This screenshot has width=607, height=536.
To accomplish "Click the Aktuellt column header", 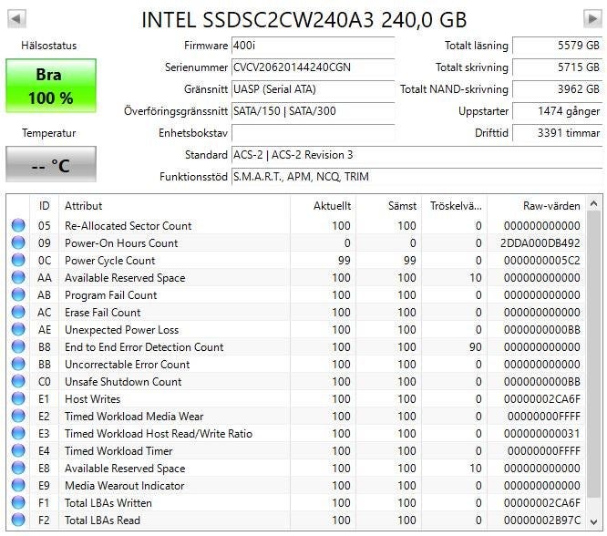I will [x=324, y=206].
